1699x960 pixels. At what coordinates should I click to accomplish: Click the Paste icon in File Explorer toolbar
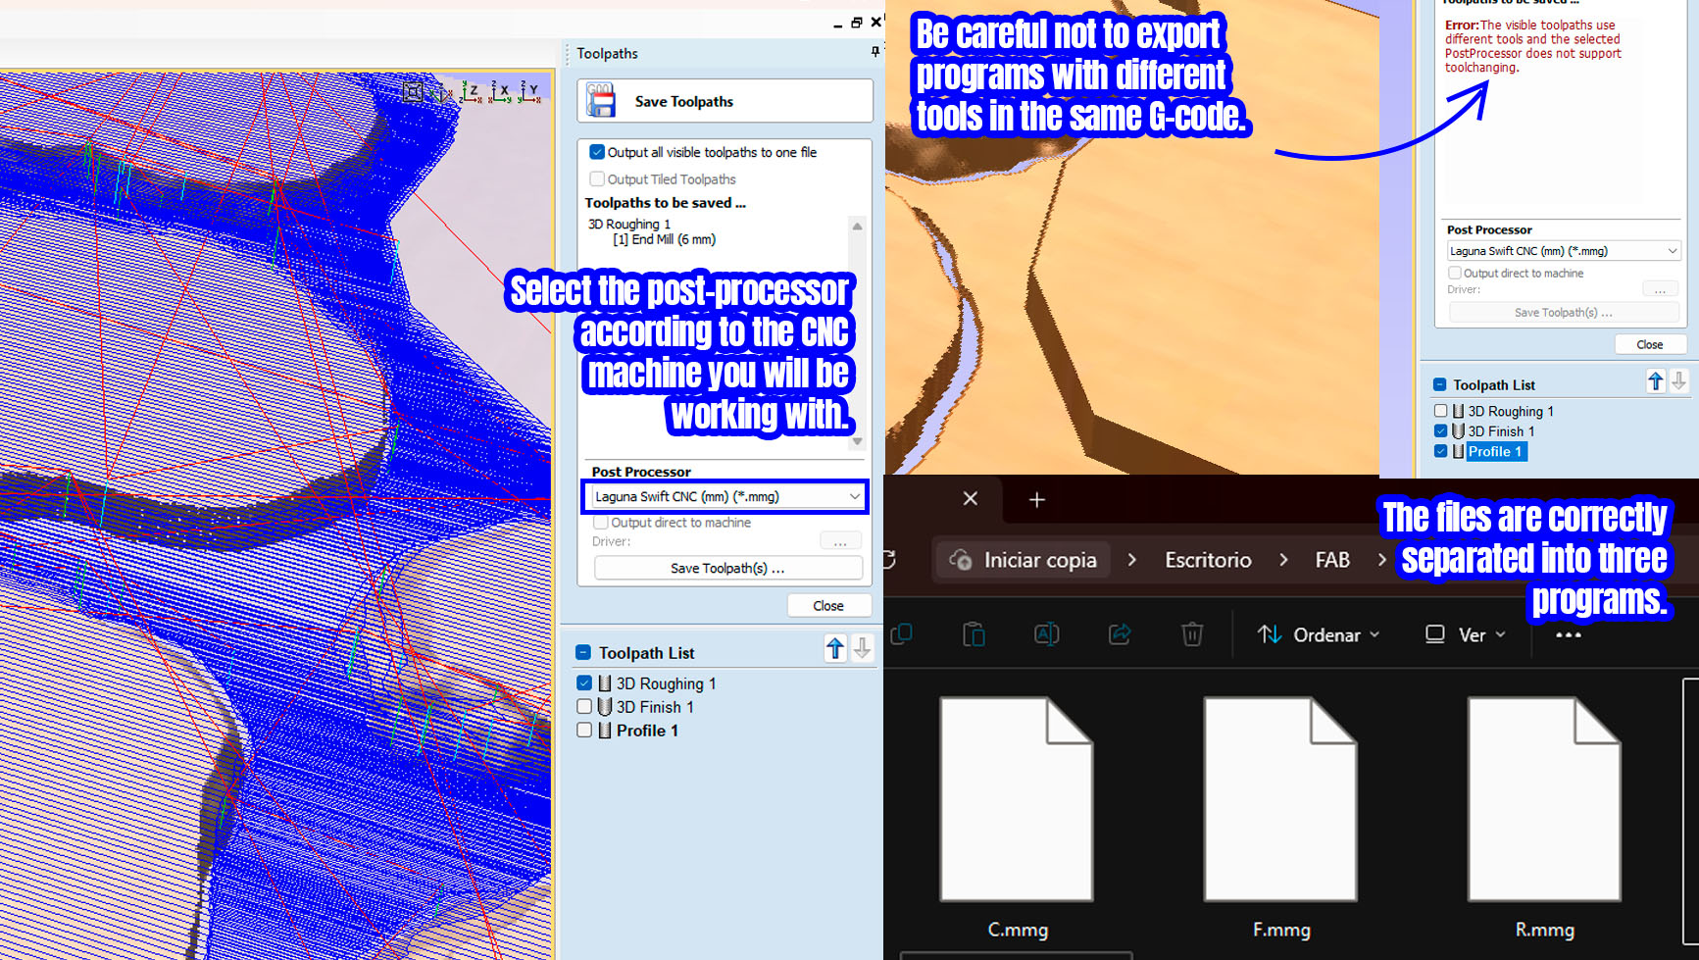974,634
